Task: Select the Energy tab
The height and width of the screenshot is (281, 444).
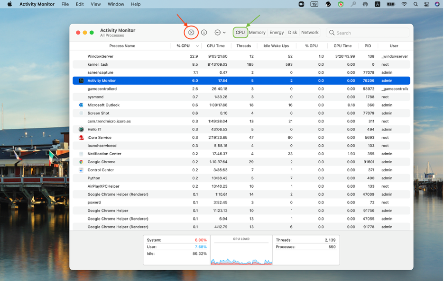Action: click(x=277, y=33)
